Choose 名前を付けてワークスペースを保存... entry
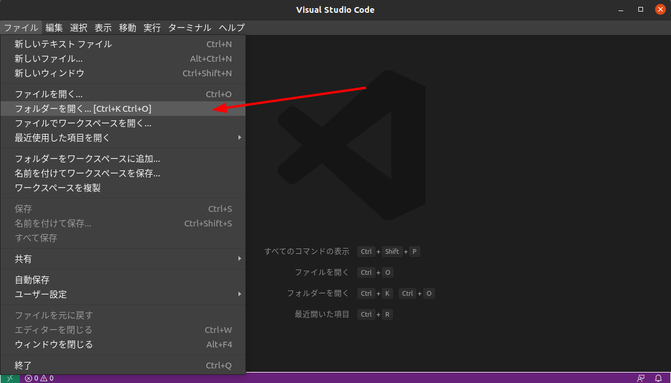Screen dimensions: 671x383 123,173
